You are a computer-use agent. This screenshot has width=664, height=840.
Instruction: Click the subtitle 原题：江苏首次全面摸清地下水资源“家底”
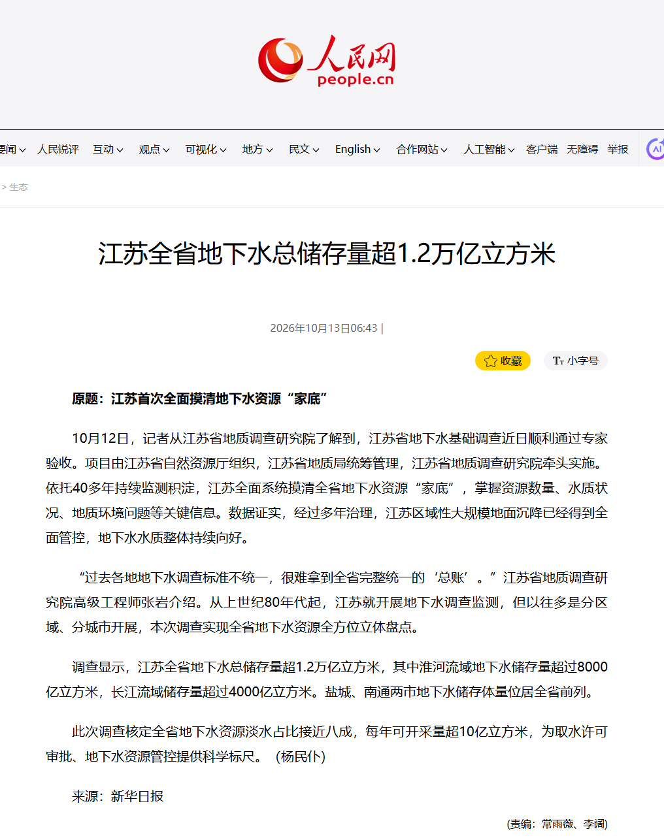(199, 398)
